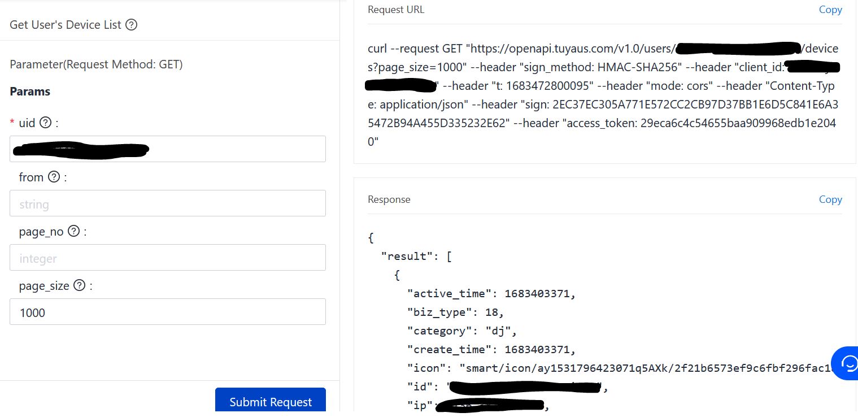Image resolution: width=858 pixels, height=417 pixels.
Task: Click the "ip" line in the response
Action: pos(477,406)
